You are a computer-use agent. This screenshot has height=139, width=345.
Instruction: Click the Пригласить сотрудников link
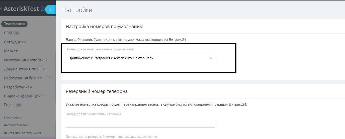pyautogui.click(x=23, y=133)
